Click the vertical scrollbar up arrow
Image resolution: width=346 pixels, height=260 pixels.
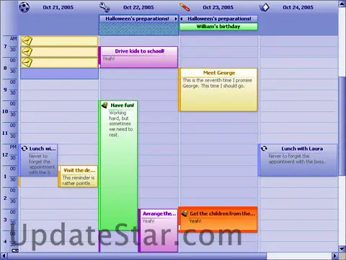point(342,4)
